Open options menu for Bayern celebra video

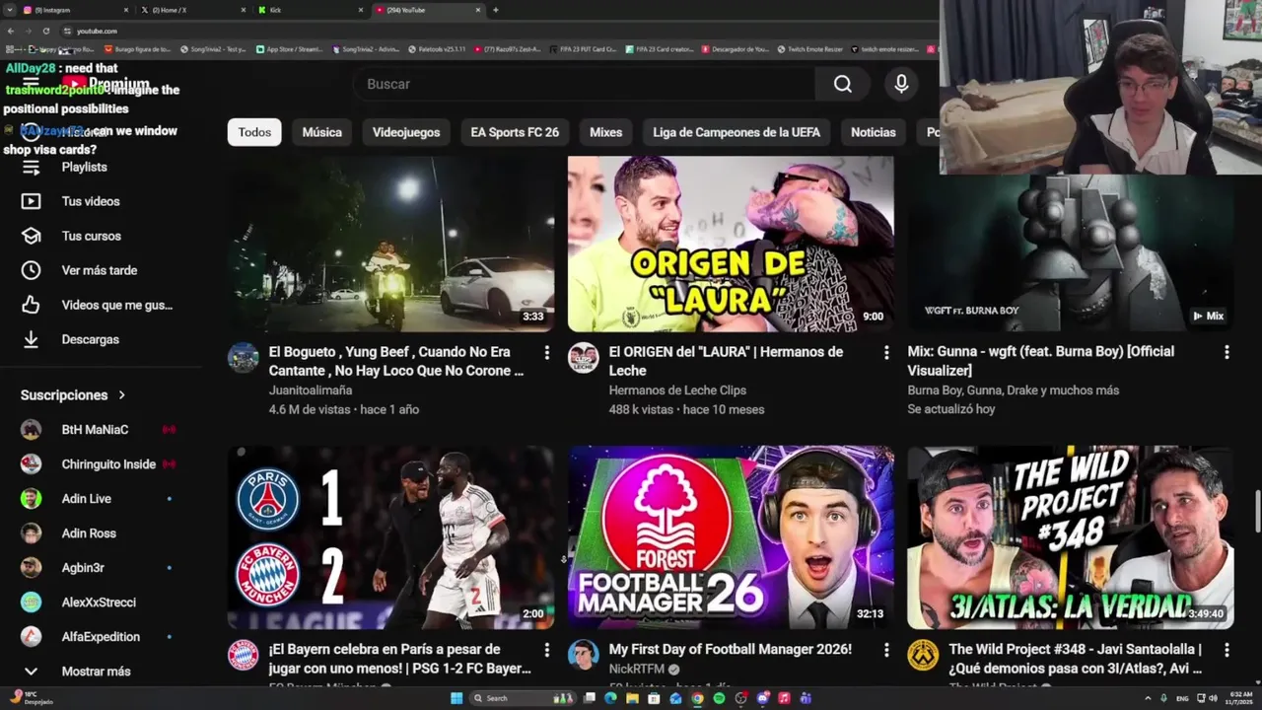click(547, 650)
